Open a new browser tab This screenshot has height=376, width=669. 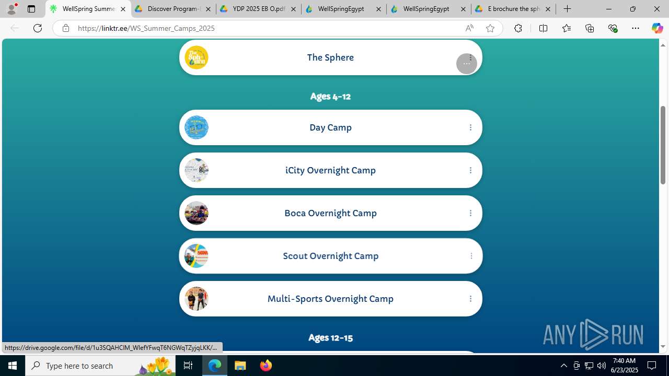point(568,9)
